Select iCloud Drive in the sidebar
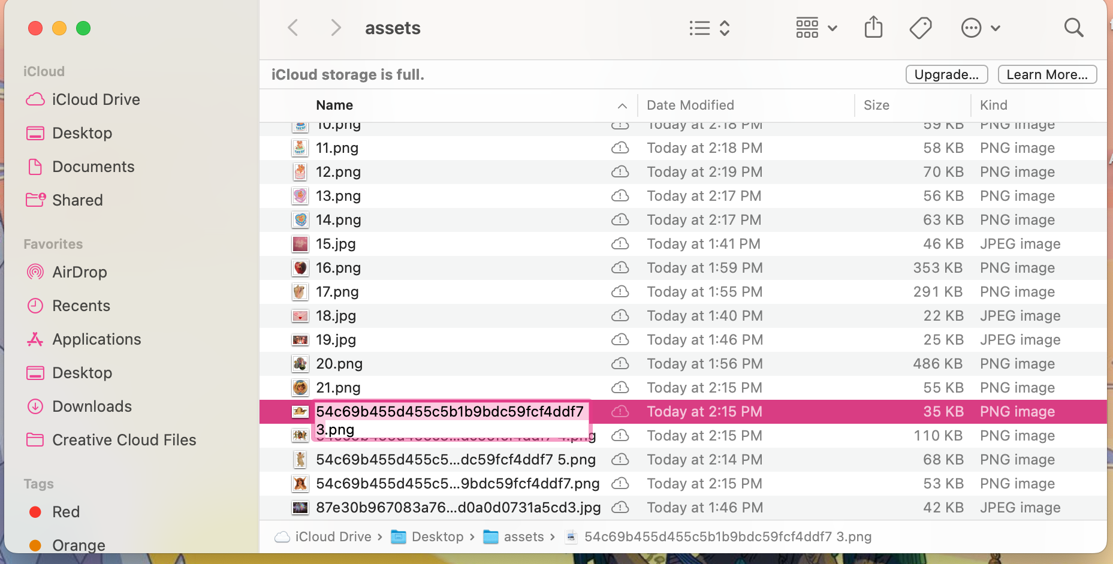Screen dimensions: 1113x564 coord(96,99)
